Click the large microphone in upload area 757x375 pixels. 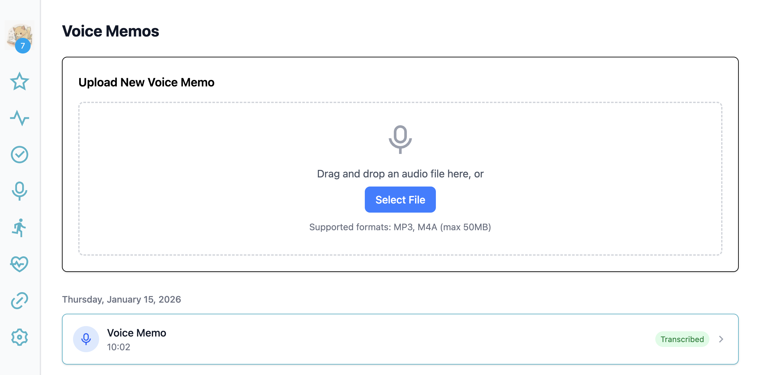point(400,139)
